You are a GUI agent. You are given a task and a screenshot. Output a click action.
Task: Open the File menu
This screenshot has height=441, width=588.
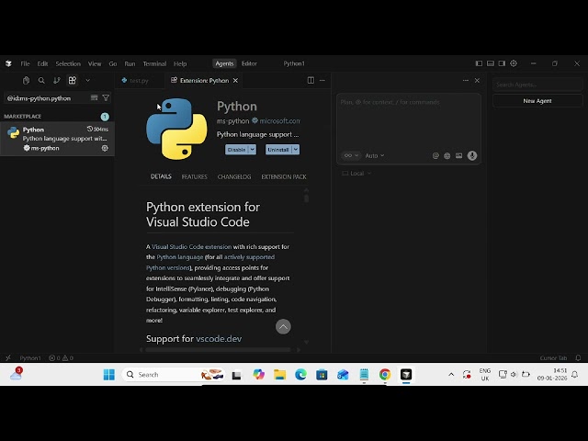[25, 63]
